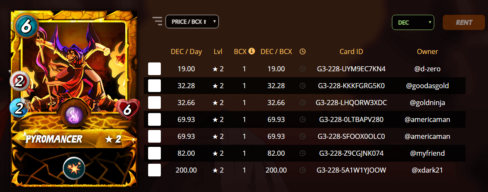Open owner @xdark21 profile link
The height and width of the screenshot is (192, 488).
(x=427, y=170)
